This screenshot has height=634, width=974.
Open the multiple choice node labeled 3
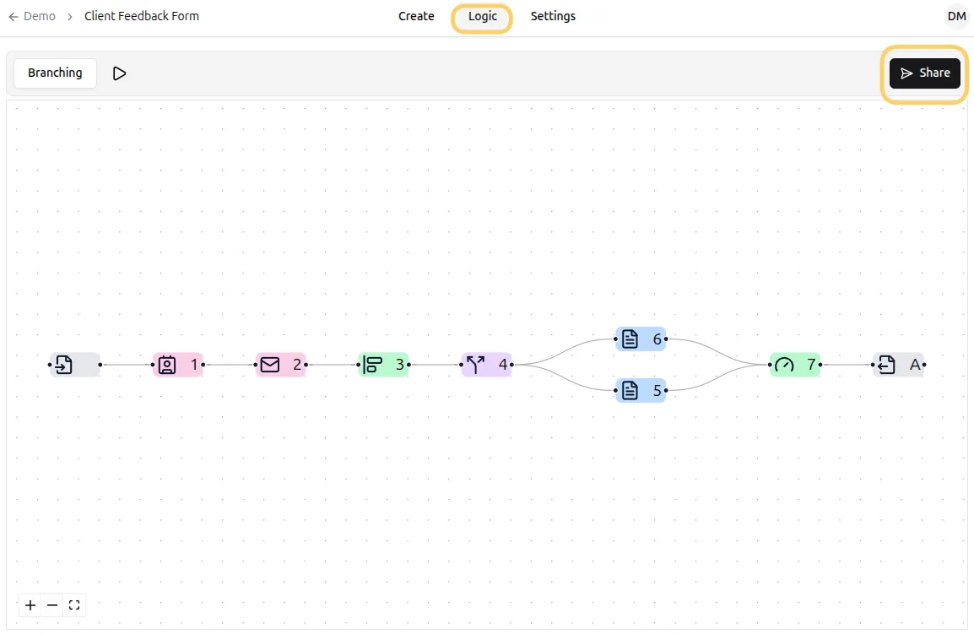point(384,365)
